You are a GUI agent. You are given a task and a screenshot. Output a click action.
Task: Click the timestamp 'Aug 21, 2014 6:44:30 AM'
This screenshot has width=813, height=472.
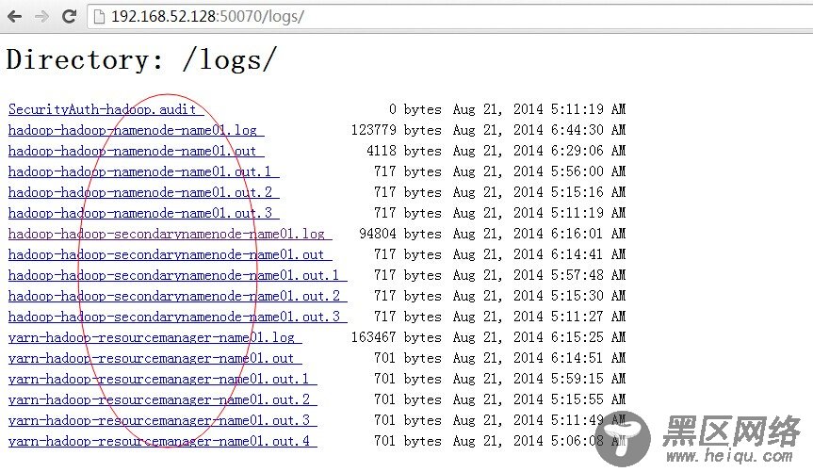tap(539, 130)
